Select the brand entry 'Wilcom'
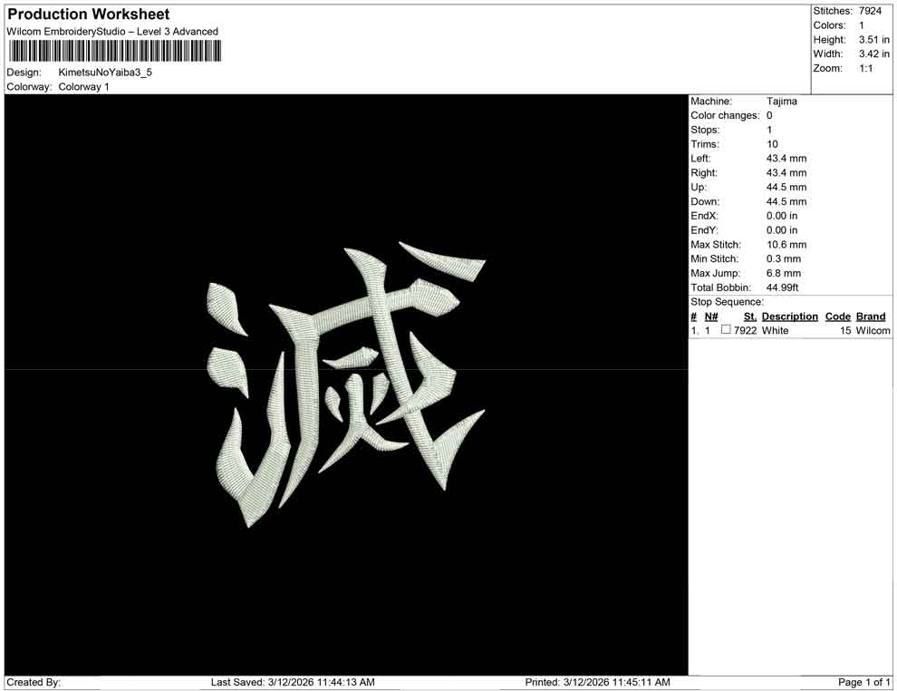This screenshot has width=897, height=691. click(x=873, y=330)
